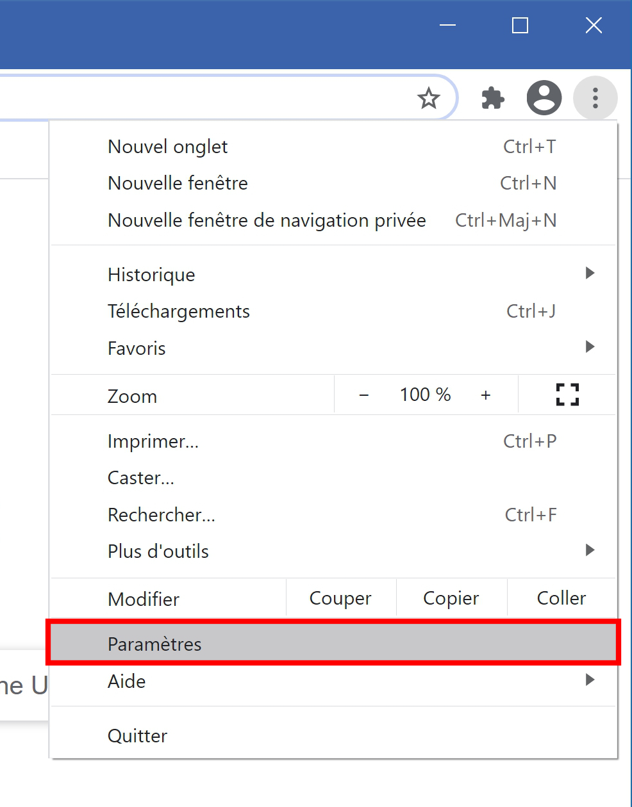632x807 pixels.
Task: Expand the Aide submenu arrow
Action: click(590, 680)
